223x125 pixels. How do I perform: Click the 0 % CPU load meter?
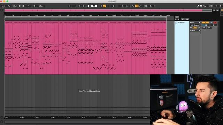[216, 6]
